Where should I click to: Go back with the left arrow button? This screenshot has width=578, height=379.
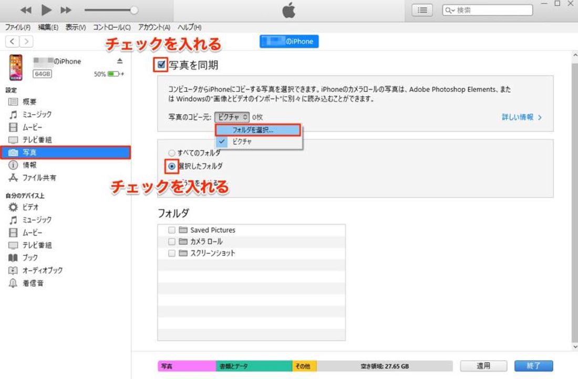12,42
